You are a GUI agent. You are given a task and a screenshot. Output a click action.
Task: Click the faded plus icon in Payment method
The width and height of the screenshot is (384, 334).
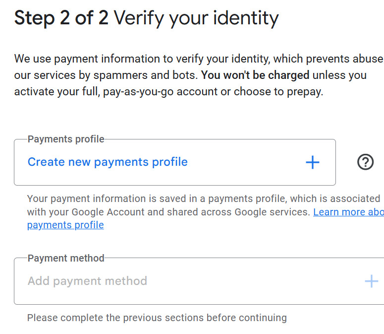[371, 281]
